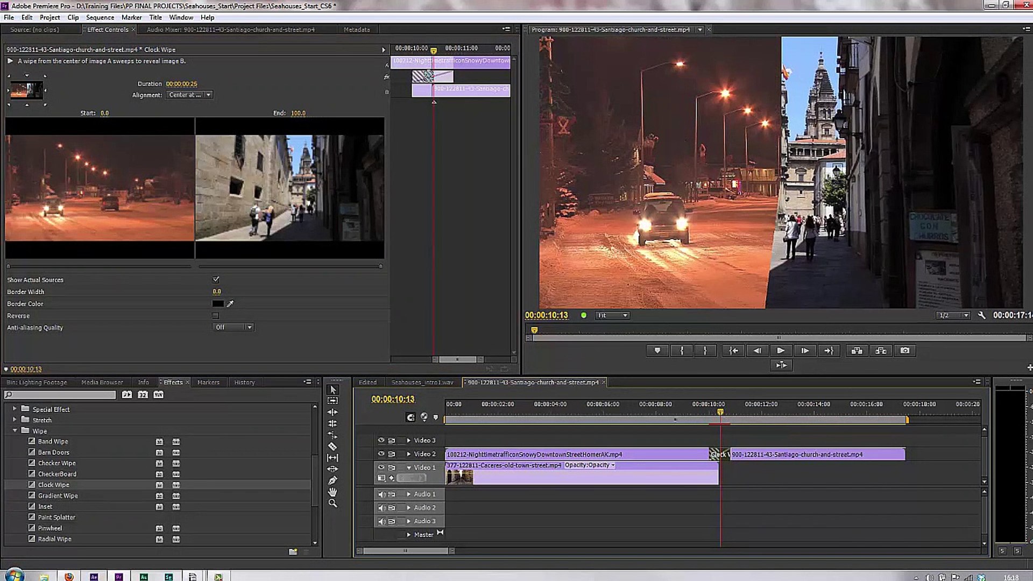
Task: Select the Gradient Wipe effect
Action: pyautogui.click(x=58, y=495)
